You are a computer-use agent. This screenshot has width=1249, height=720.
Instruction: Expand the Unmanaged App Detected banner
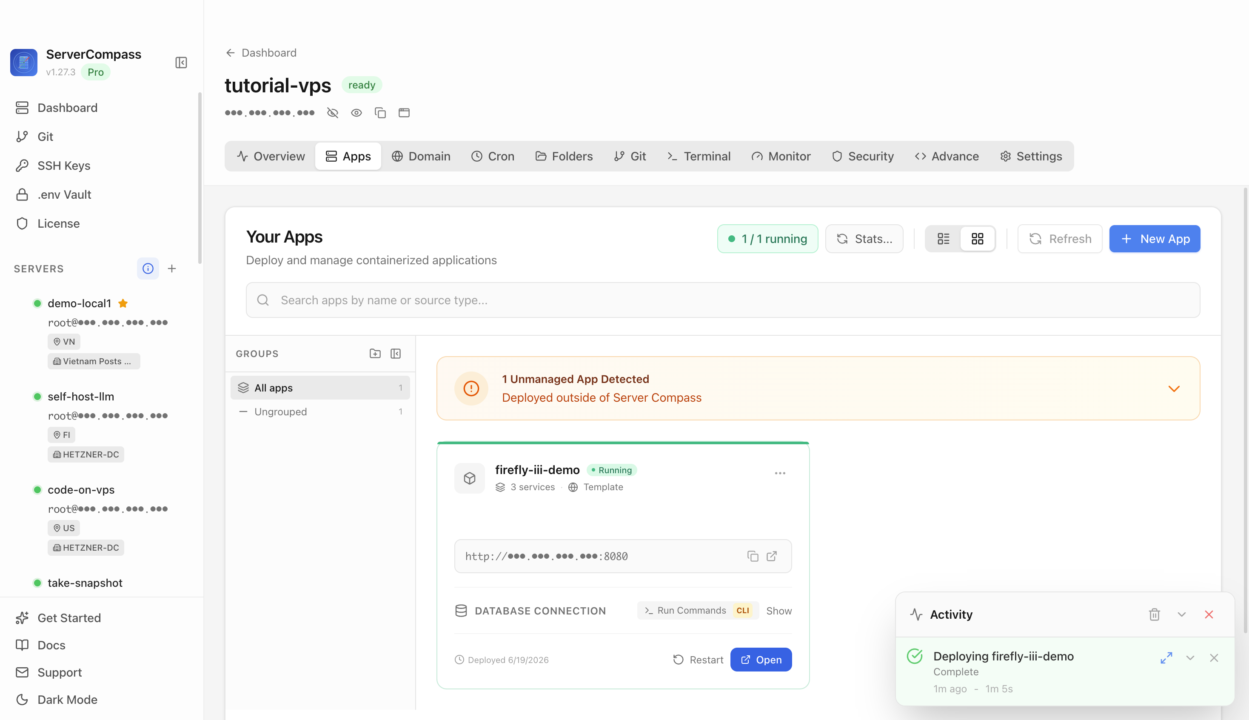pyautogui.click(x=1174, y=389)
